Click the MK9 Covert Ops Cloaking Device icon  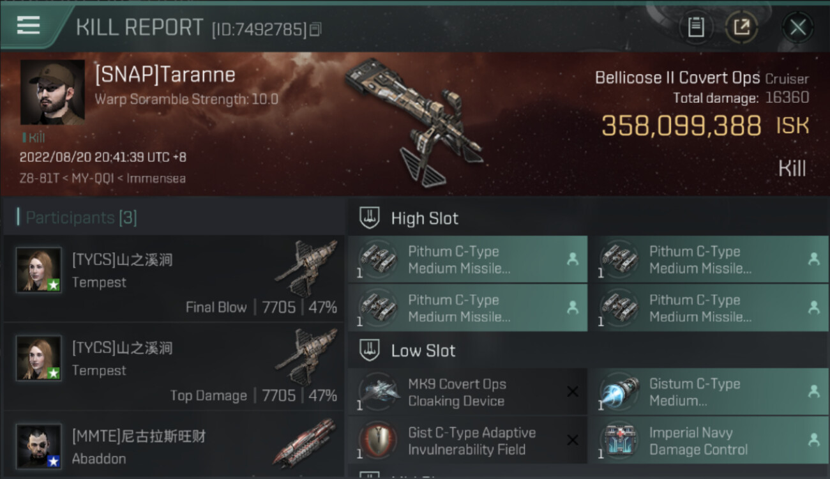coord(379,392)
